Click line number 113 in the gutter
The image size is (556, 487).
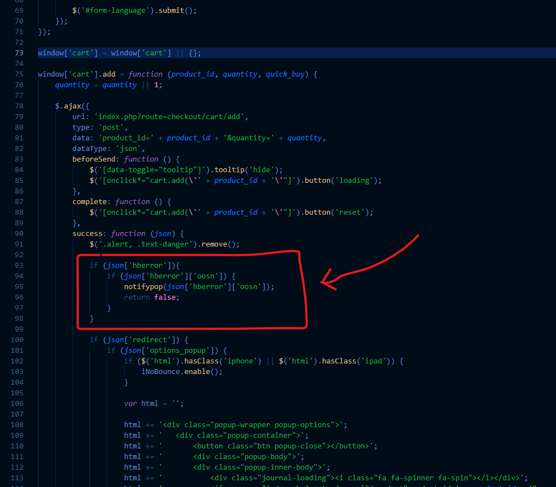(17, 478)
